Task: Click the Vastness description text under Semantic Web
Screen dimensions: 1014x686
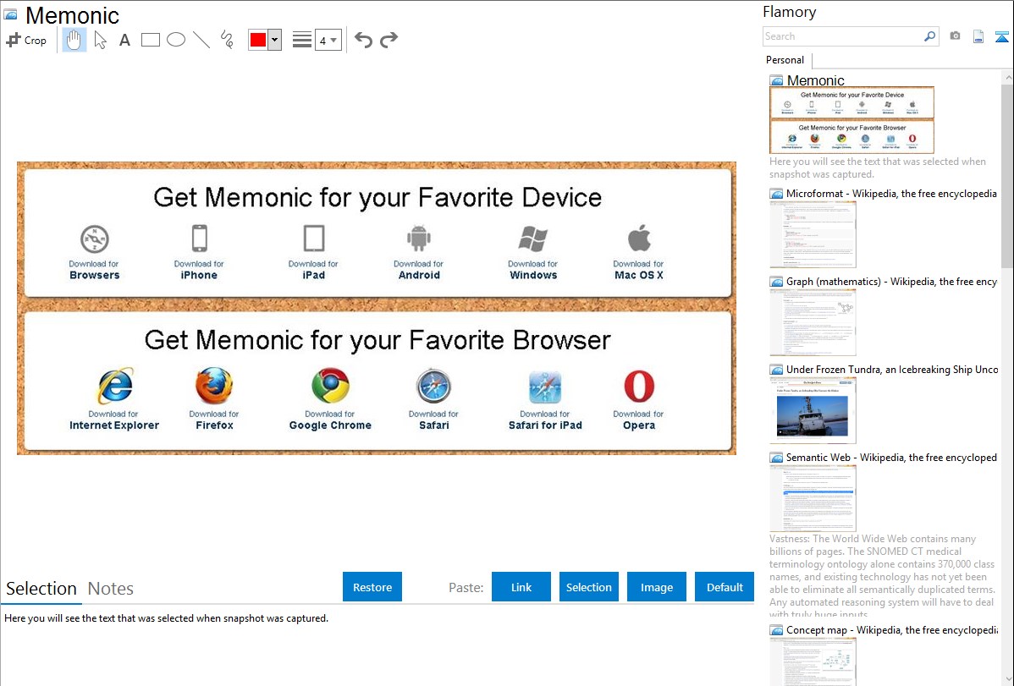Action: tap(882, 576)
